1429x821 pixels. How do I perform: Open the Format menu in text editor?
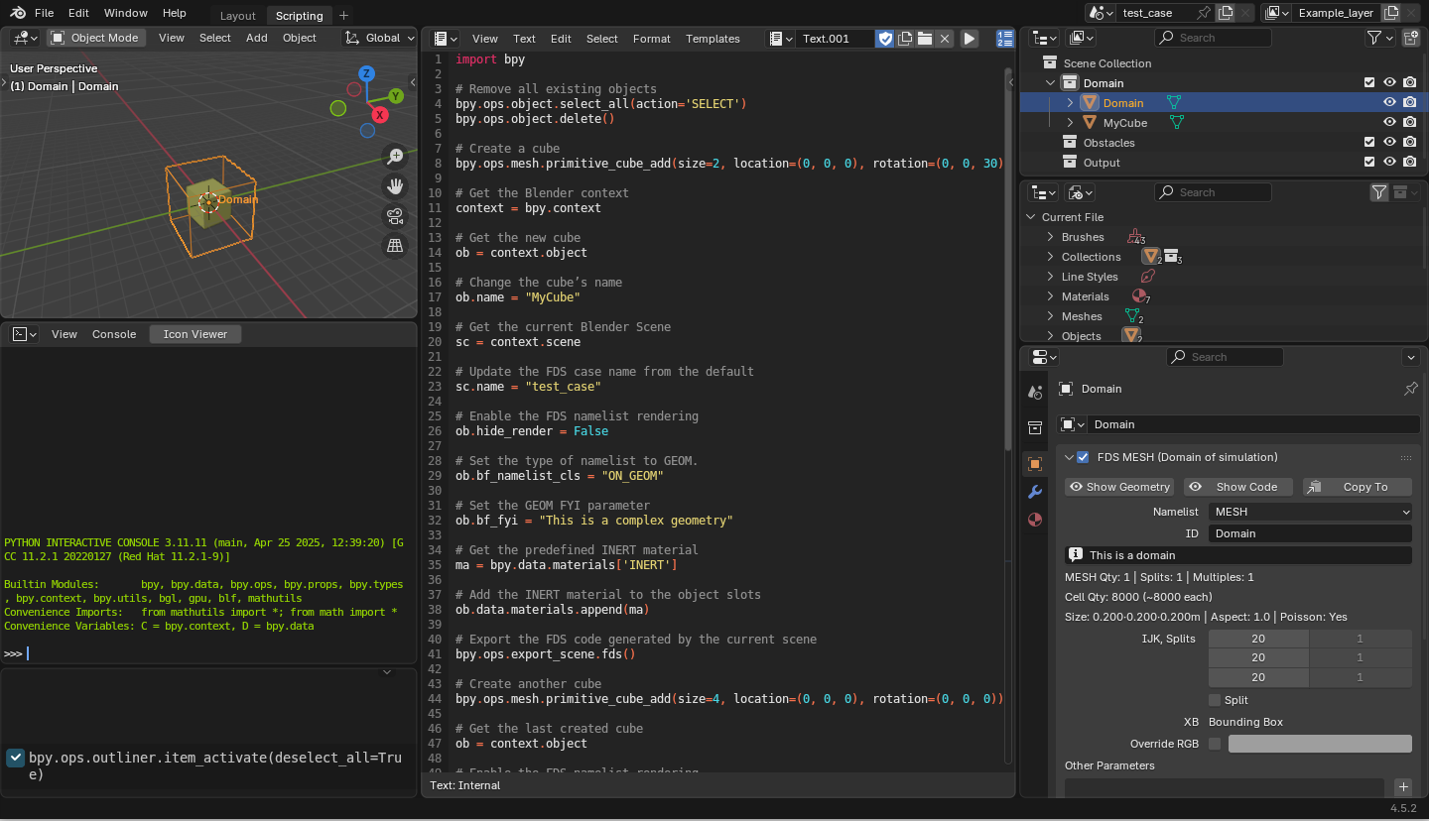coord(651,39)
